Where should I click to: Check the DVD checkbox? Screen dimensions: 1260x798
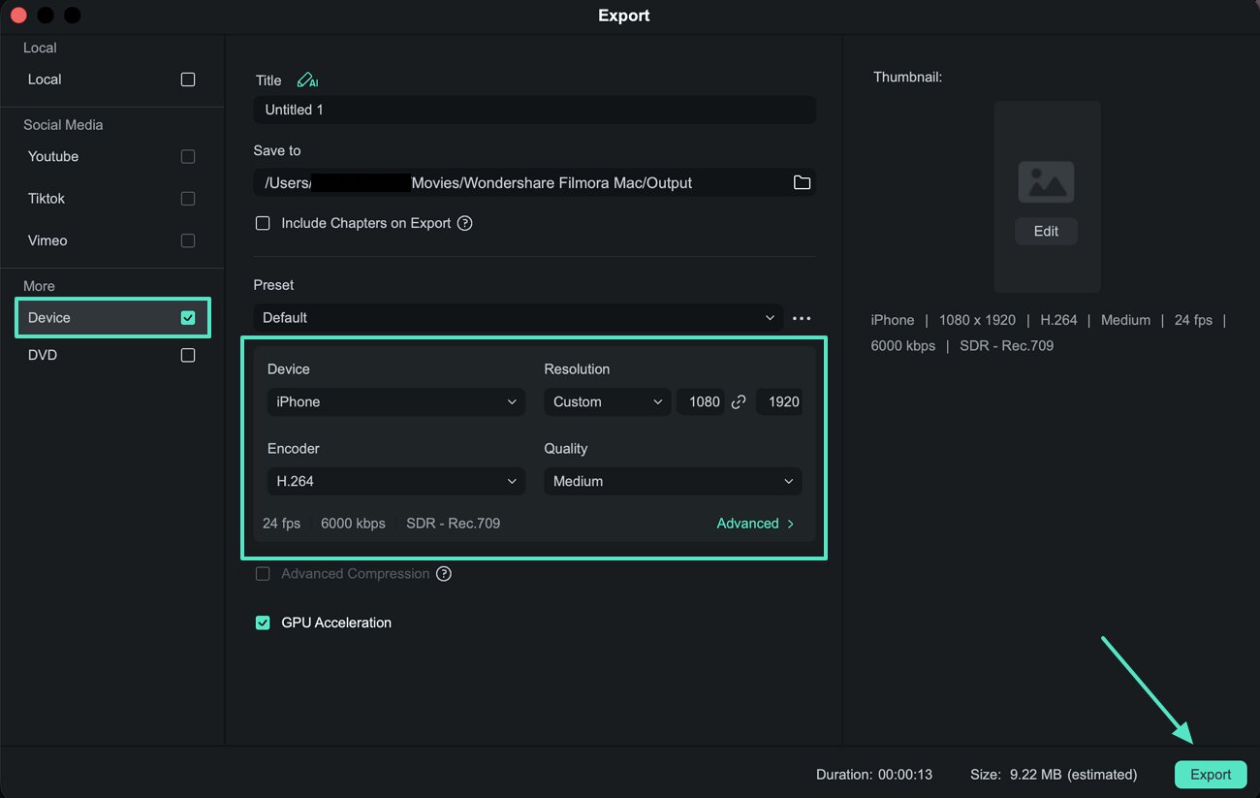(188, 356)
